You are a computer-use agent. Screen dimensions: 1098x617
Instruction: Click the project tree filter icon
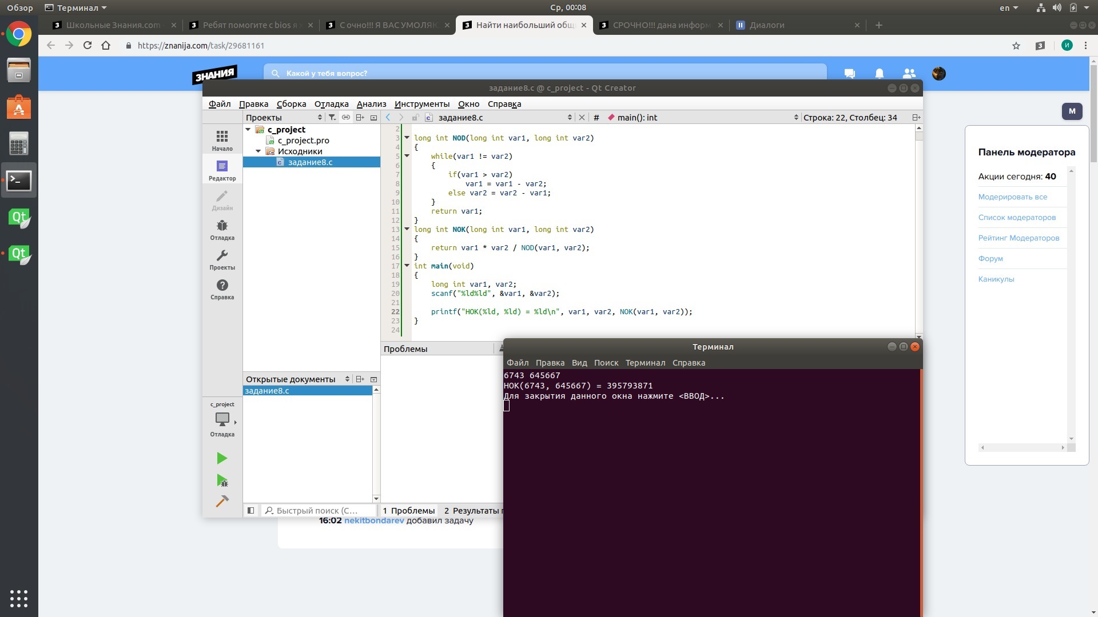[x=332, y=117]
